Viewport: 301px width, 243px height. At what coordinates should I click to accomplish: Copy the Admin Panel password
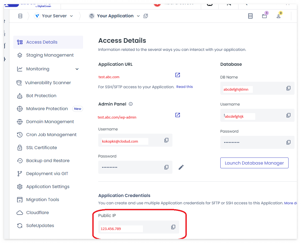click(x=166, y=167)
